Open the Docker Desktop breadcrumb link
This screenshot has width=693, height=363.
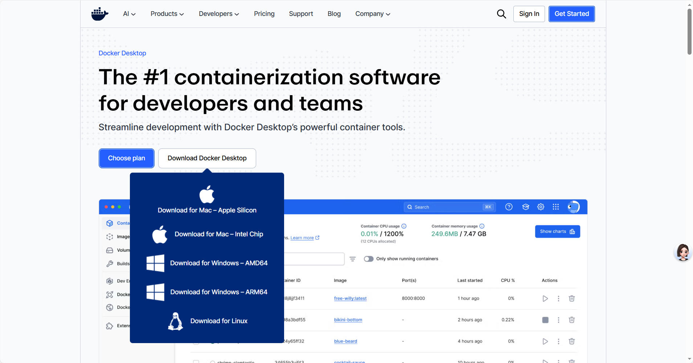click(x=122, y=53)
